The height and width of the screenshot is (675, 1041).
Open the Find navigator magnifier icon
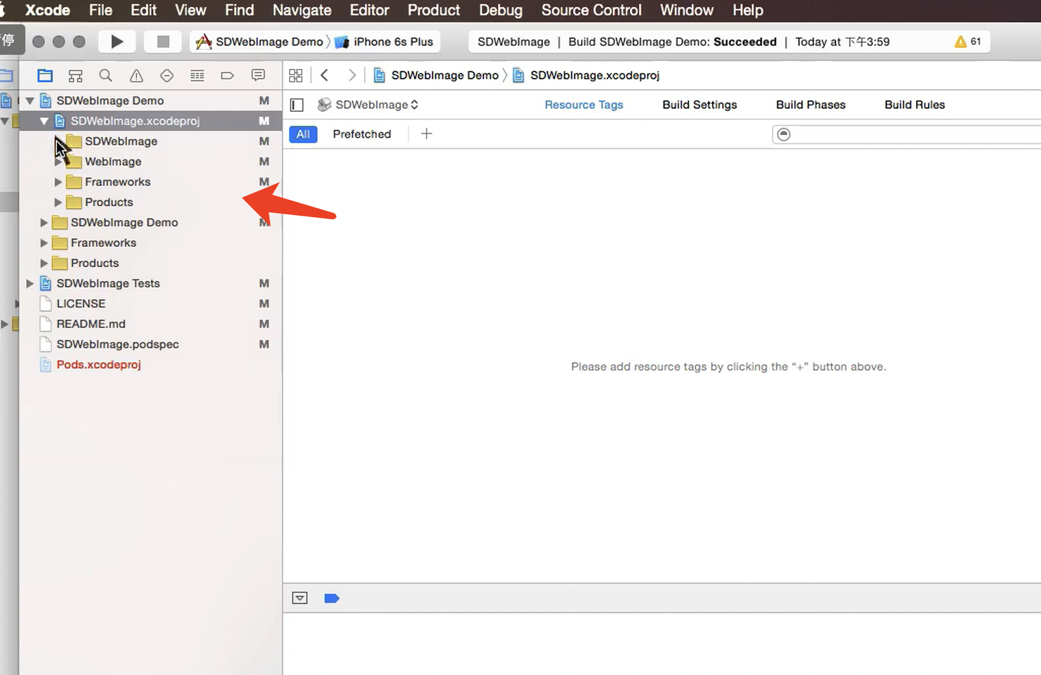(x=106, y=76)
